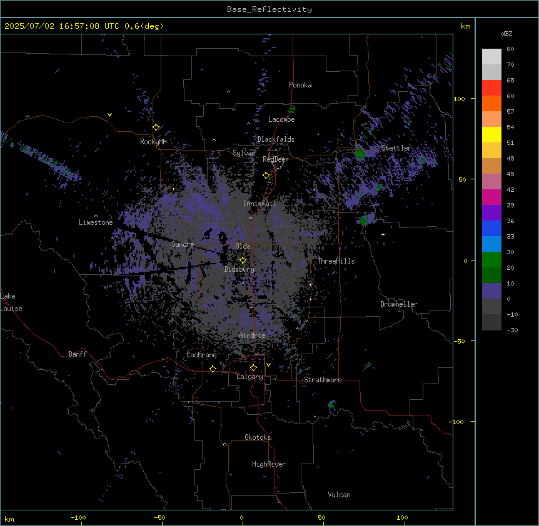Click the Lake Louise label at left edge
Viewport: 539px width, 526px height.
coord(11,302)
